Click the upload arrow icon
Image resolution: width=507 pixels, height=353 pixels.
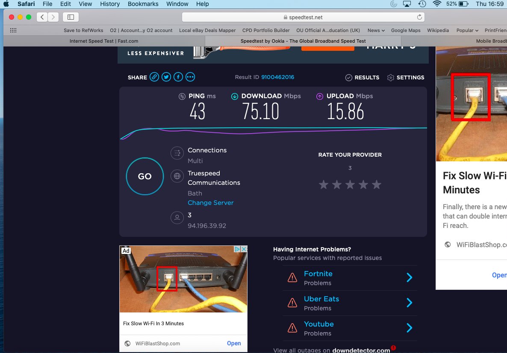320,96
